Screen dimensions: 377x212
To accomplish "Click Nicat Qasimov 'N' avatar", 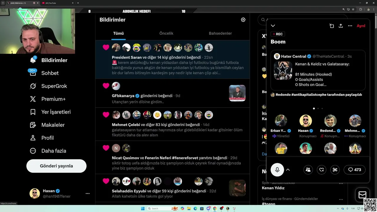I will 116,148.
